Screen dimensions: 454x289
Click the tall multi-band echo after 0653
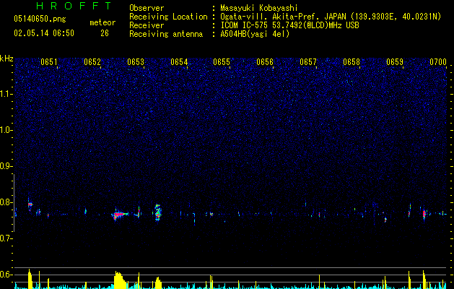pyautogui.click(x=157, y=212)
